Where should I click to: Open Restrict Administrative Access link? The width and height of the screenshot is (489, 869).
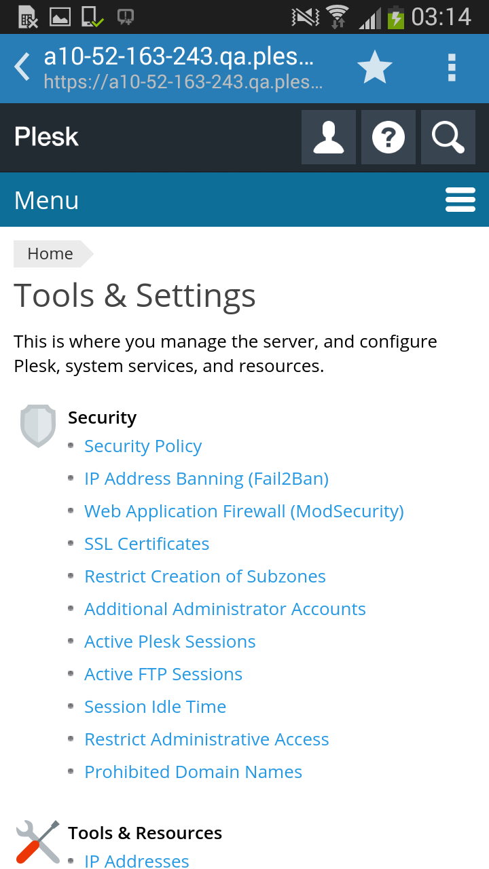206,739
